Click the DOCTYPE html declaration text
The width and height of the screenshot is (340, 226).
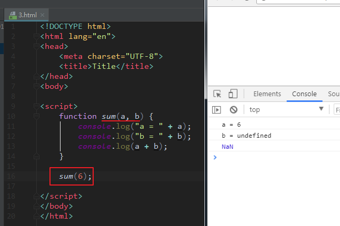click(75, 26)
